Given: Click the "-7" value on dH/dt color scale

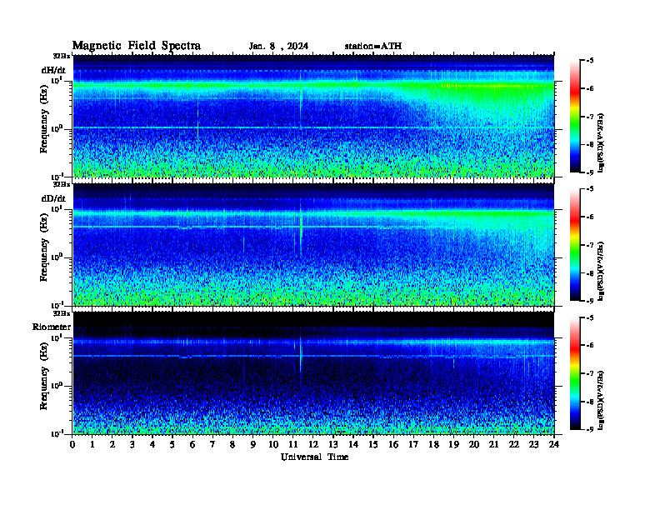Looking at the screenshot, I should pyautogui.click(x=590, y=117).
